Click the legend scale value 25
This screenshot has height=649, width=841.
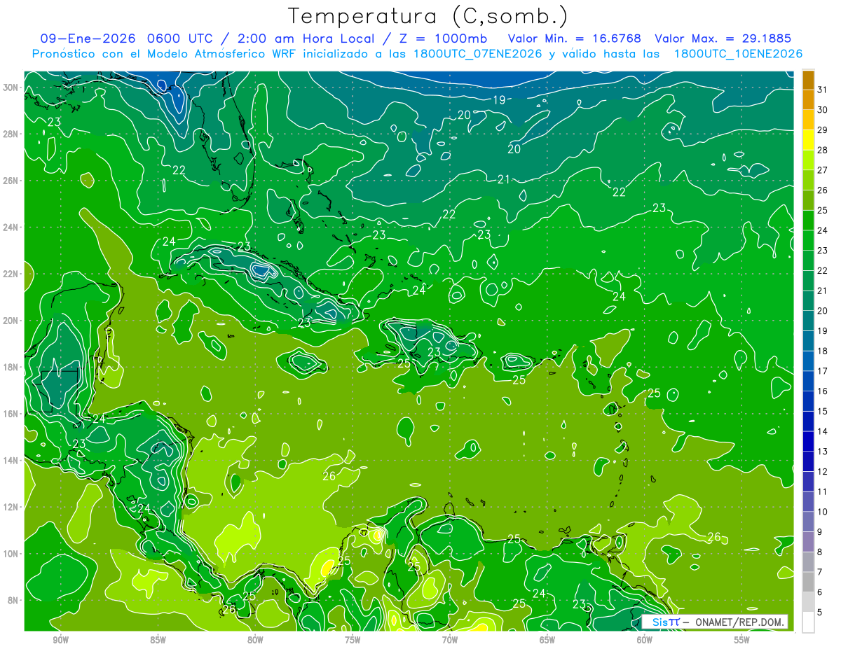(x=823, y=210)
